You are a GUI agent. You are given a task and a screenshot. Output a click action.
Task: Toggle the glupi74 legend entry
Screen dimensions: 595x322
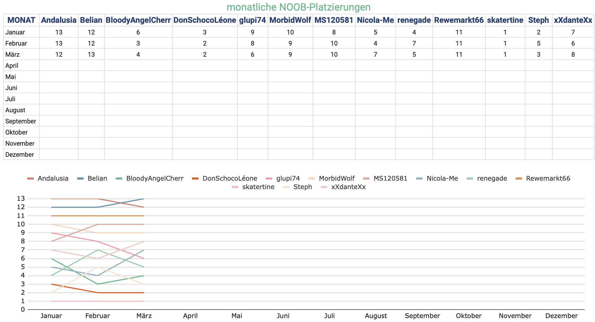pos(283,178)
